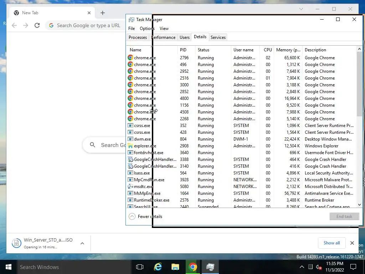The height and width of the screenshot is (274, 365).
Task: Go back in Chrome browser
Action: point(14,25)
